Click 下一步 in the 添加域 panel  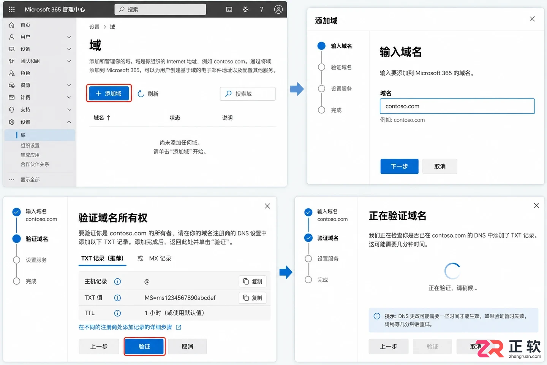click(400, 167)
